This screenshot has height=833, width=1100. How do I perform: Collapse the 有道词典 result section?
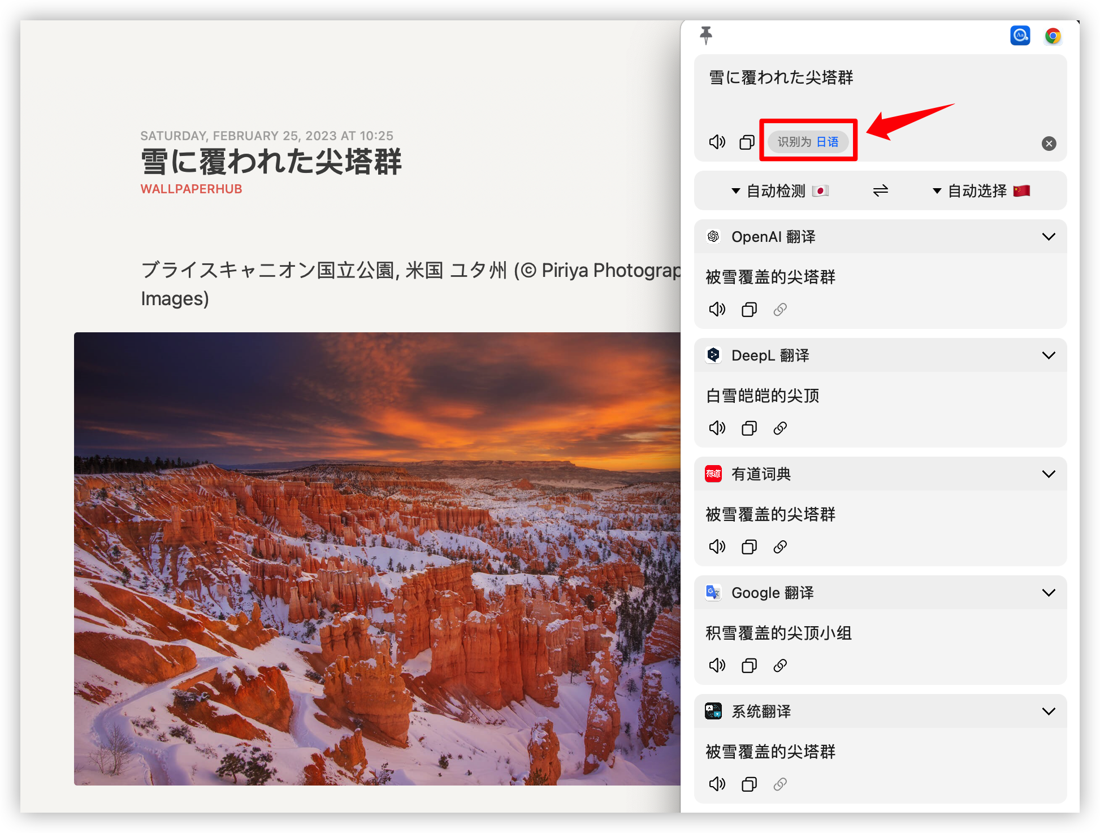[x=1049, y=474]
